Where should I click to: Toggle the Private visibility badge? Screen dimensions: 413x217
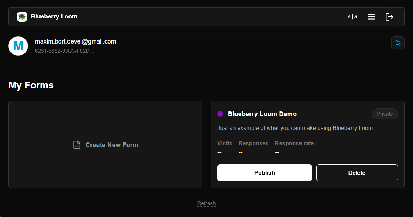pyautogui.click(x=385, y=114)
